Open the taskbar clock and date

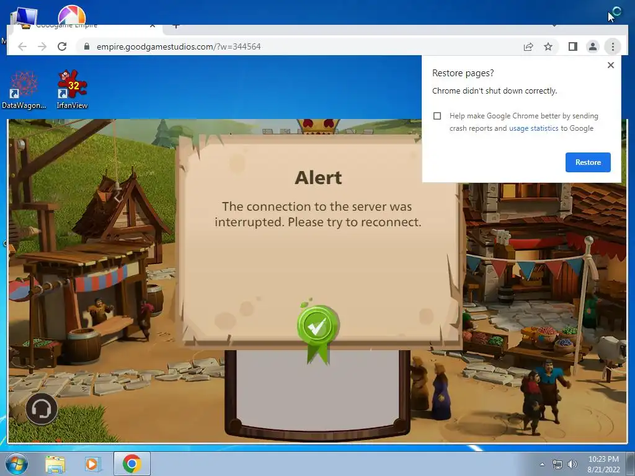coord(603,464)
